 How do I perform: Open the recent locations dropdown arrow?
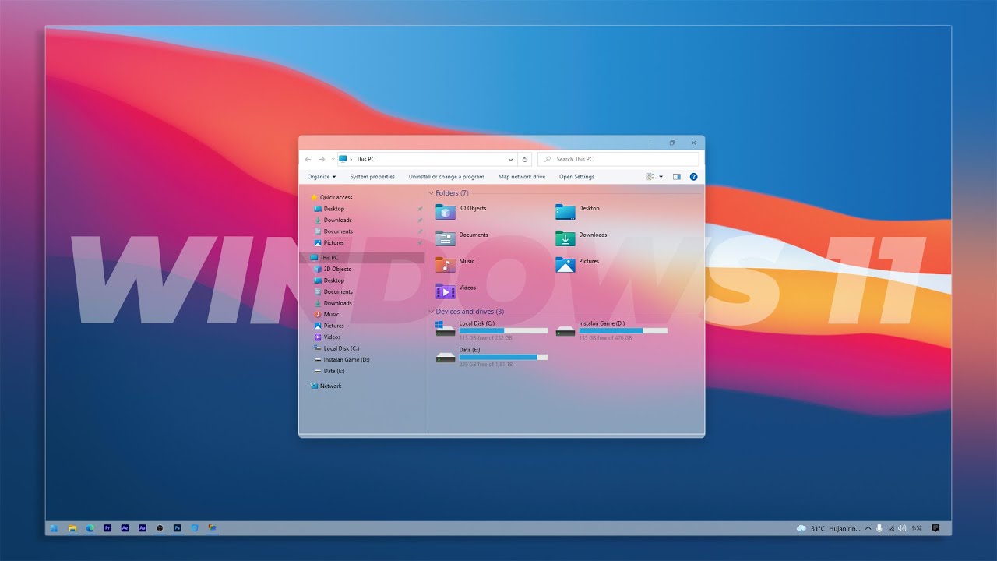pyautogui.click(x=333, y=159)
